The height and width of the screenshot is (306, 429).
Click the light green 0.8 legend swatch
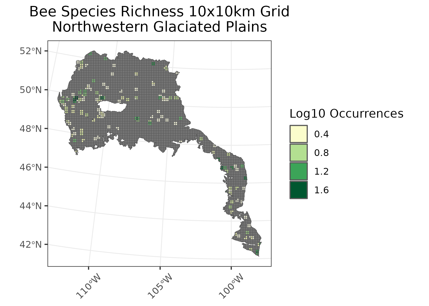(298, 153)
